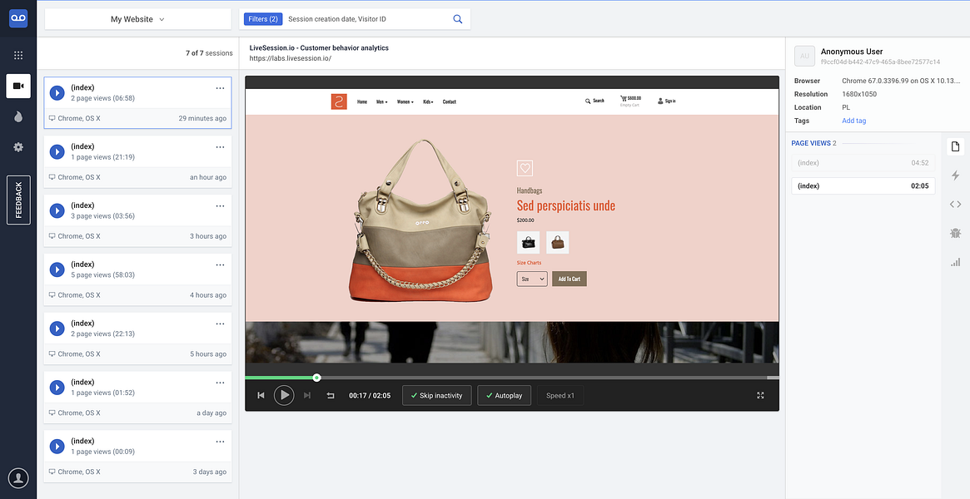Toggle the Autoplay option
The image size is (970, 499).
pos(505,395)
